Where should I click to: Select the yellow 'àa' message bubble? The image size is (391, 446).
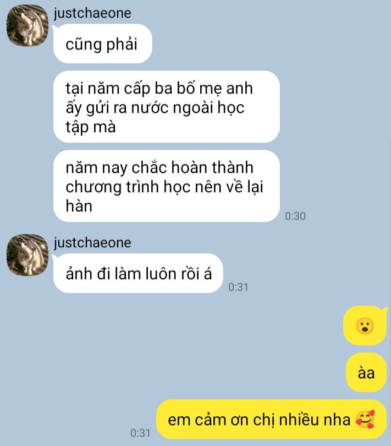(366, 373)
